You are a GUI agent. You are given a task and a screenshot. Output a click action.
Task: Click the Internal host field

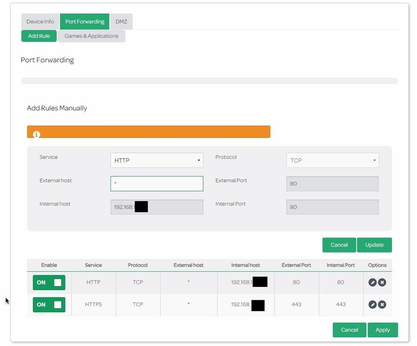coord(157,207)
